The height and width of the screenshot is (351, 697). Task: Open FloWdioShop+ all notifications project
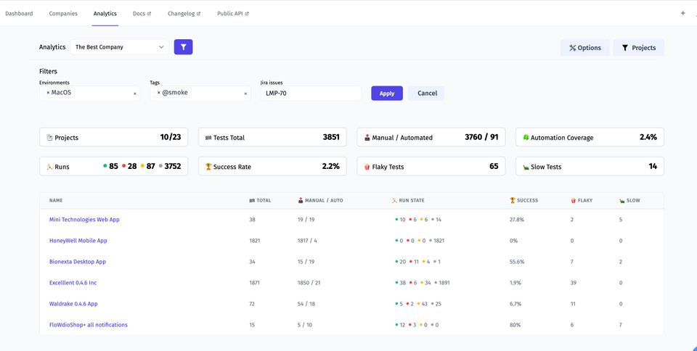[89, 325]
